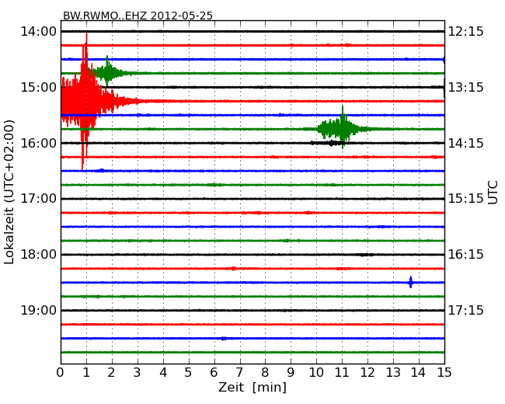Image resolution: width=505 pixels, height=404 pixels.
Task: Select x-axis tick label 2
Action: coord(111,373)
